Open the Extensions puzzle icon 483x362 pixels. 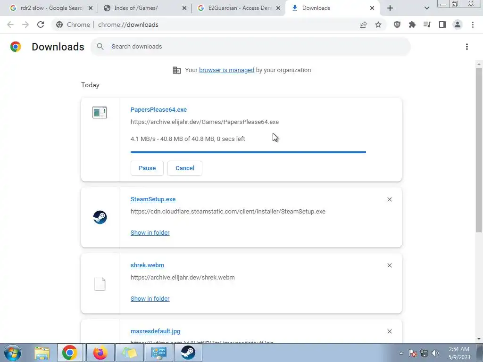[x=412, y=25]
